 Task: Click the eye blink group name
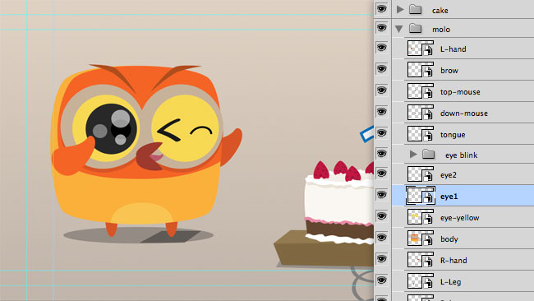(x=461, y=155)
